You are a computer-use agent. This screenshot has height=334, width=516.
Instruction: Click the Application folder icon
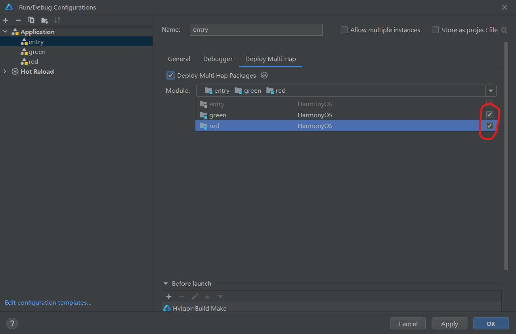pyautogui.click(x=15, y=32)
